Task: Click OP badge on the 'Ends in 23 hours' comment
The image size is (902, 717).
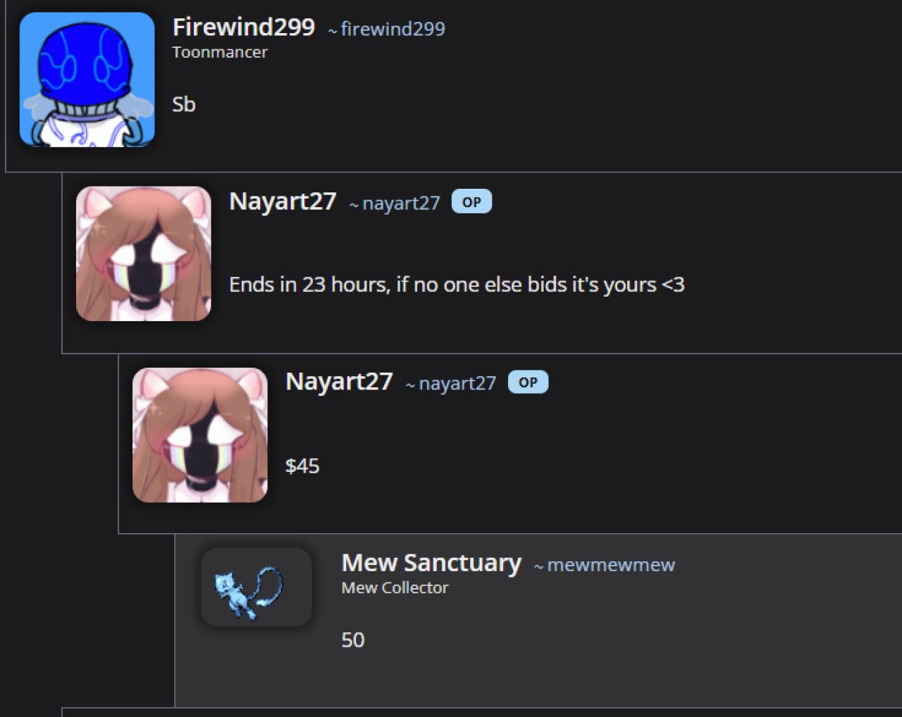Action: click(471, 202)
